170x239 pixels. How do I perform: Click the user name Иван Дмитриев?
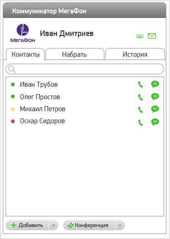coord(67,34)
